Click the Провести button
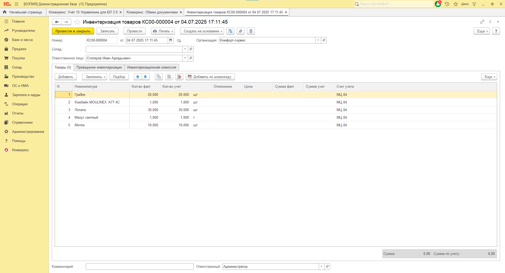The height and width of the screenshot is (273, 505). 135,31
